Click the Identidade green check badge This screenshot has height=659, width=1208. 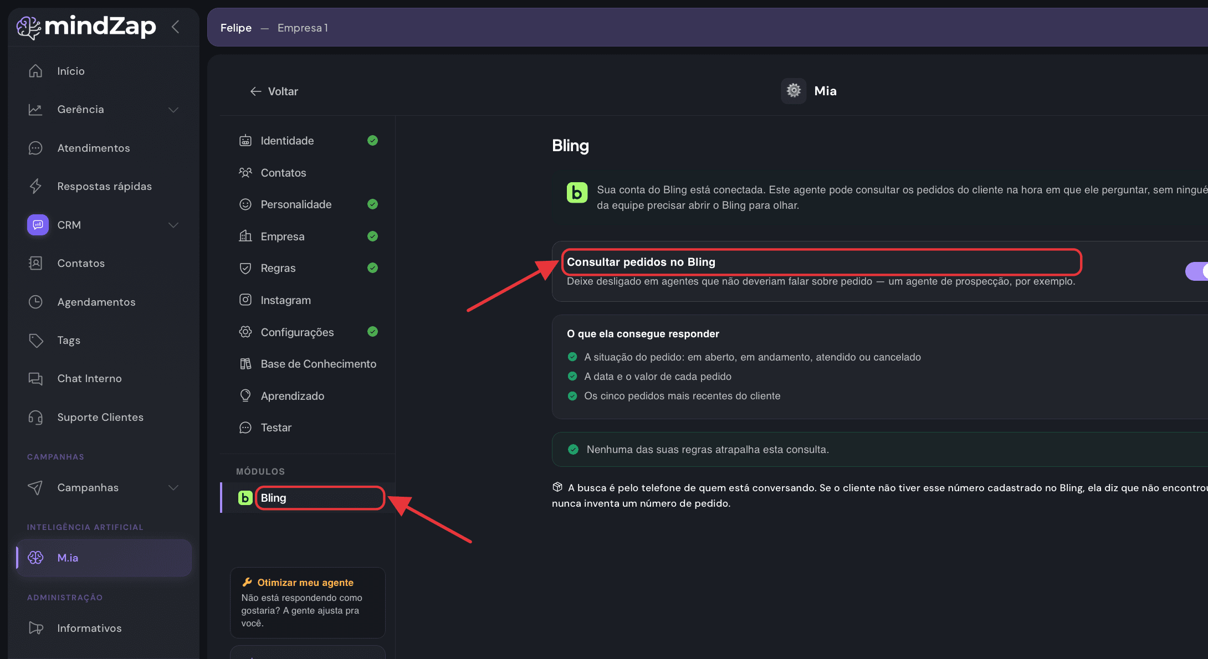pyautogui.click(x=373, y=141)
